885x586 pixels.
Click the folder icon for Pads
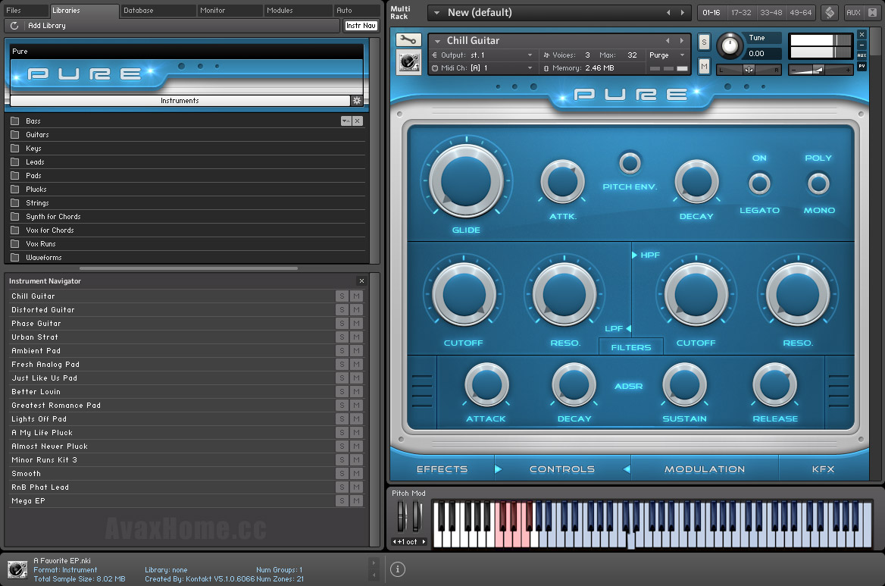15,176
